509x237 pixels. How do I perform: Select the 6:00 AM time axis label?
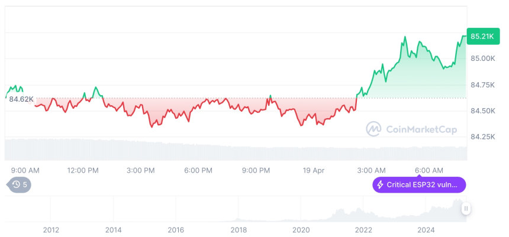(429, 170)
